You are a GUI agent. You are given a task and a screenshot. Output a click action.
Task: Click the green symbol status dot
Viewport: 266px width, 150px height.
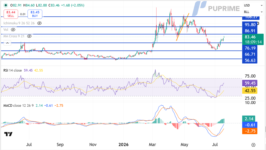6,5
